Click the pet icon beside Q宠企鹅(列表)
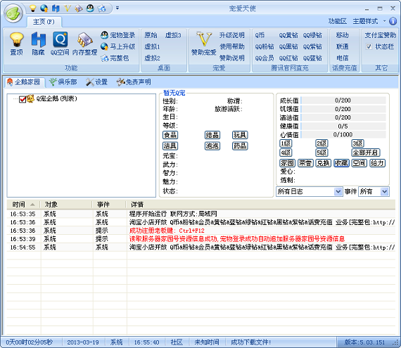The width and height of the screenshot is (401, 348). (30, 98)
